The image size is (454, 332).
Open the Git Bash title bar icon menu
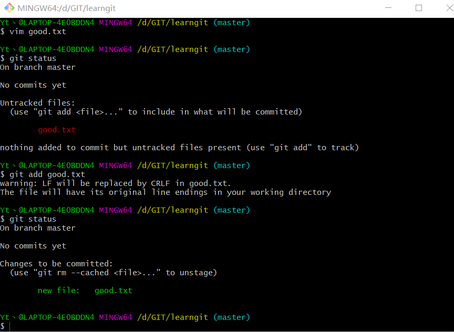pos(9,8)
